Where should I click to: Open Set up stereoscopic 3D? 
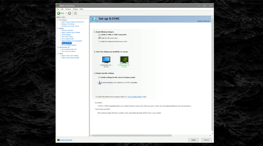click(x=69, y=49)
